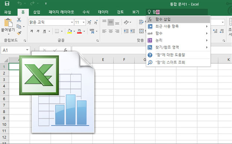Open the 파일 tab

click(8, 12)
